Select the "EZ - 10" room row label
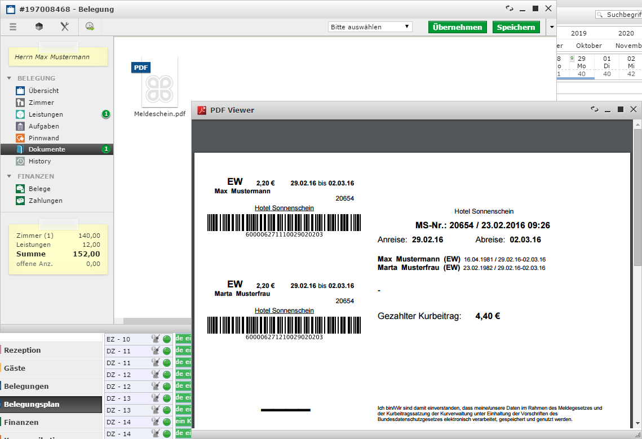Screen dimensions: 642x439 click(x=118, y=339)
